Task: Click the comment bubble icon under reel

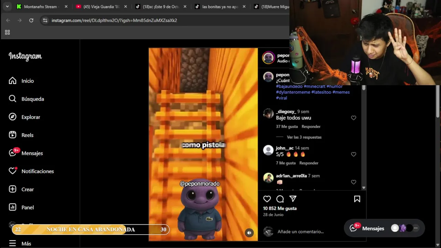Action: pos(280,199)
